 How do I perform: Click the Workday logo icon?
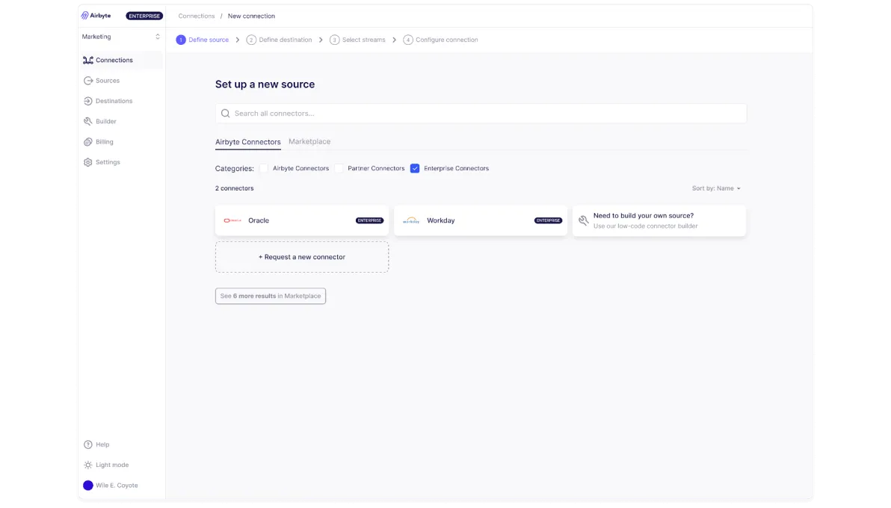[411, 220]
